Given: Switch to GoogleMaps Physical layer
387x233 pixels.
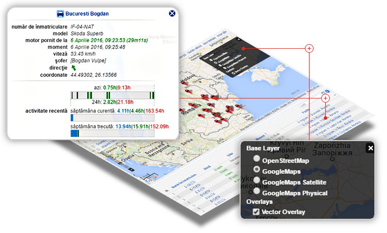Looking at the screenshot, I should click(x=257, y=192).
